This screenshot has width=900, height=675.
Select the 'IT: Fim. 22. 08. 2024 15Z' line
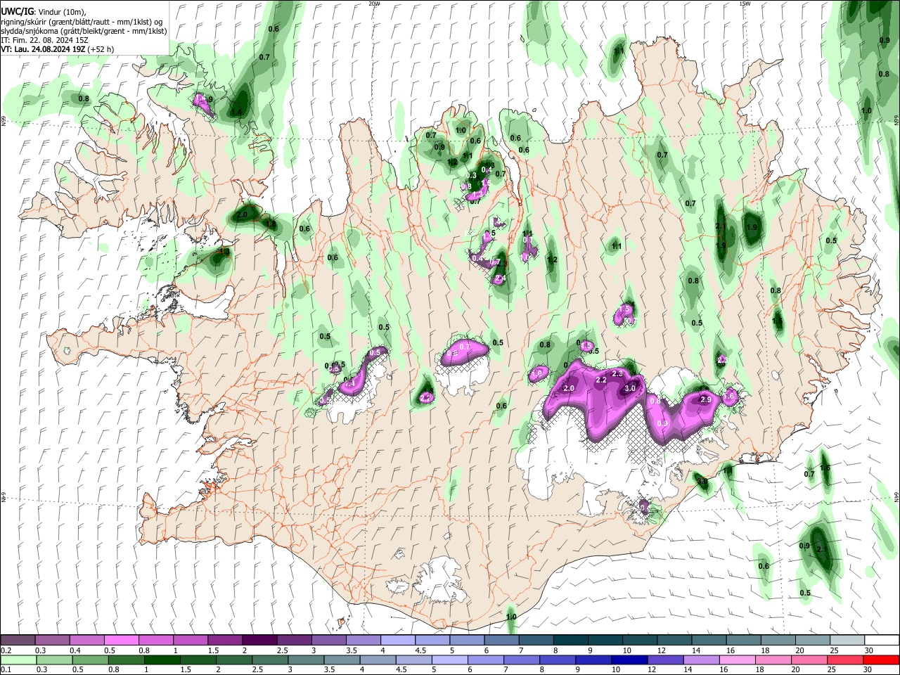click(44, 40)
